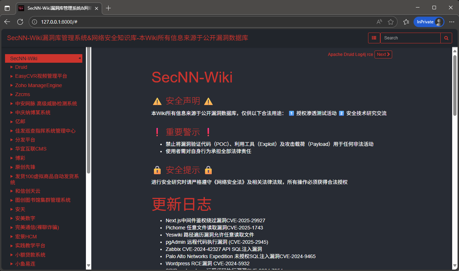Expand the Druid tree item
The image size is (459, 271).
tap(19, 67)
